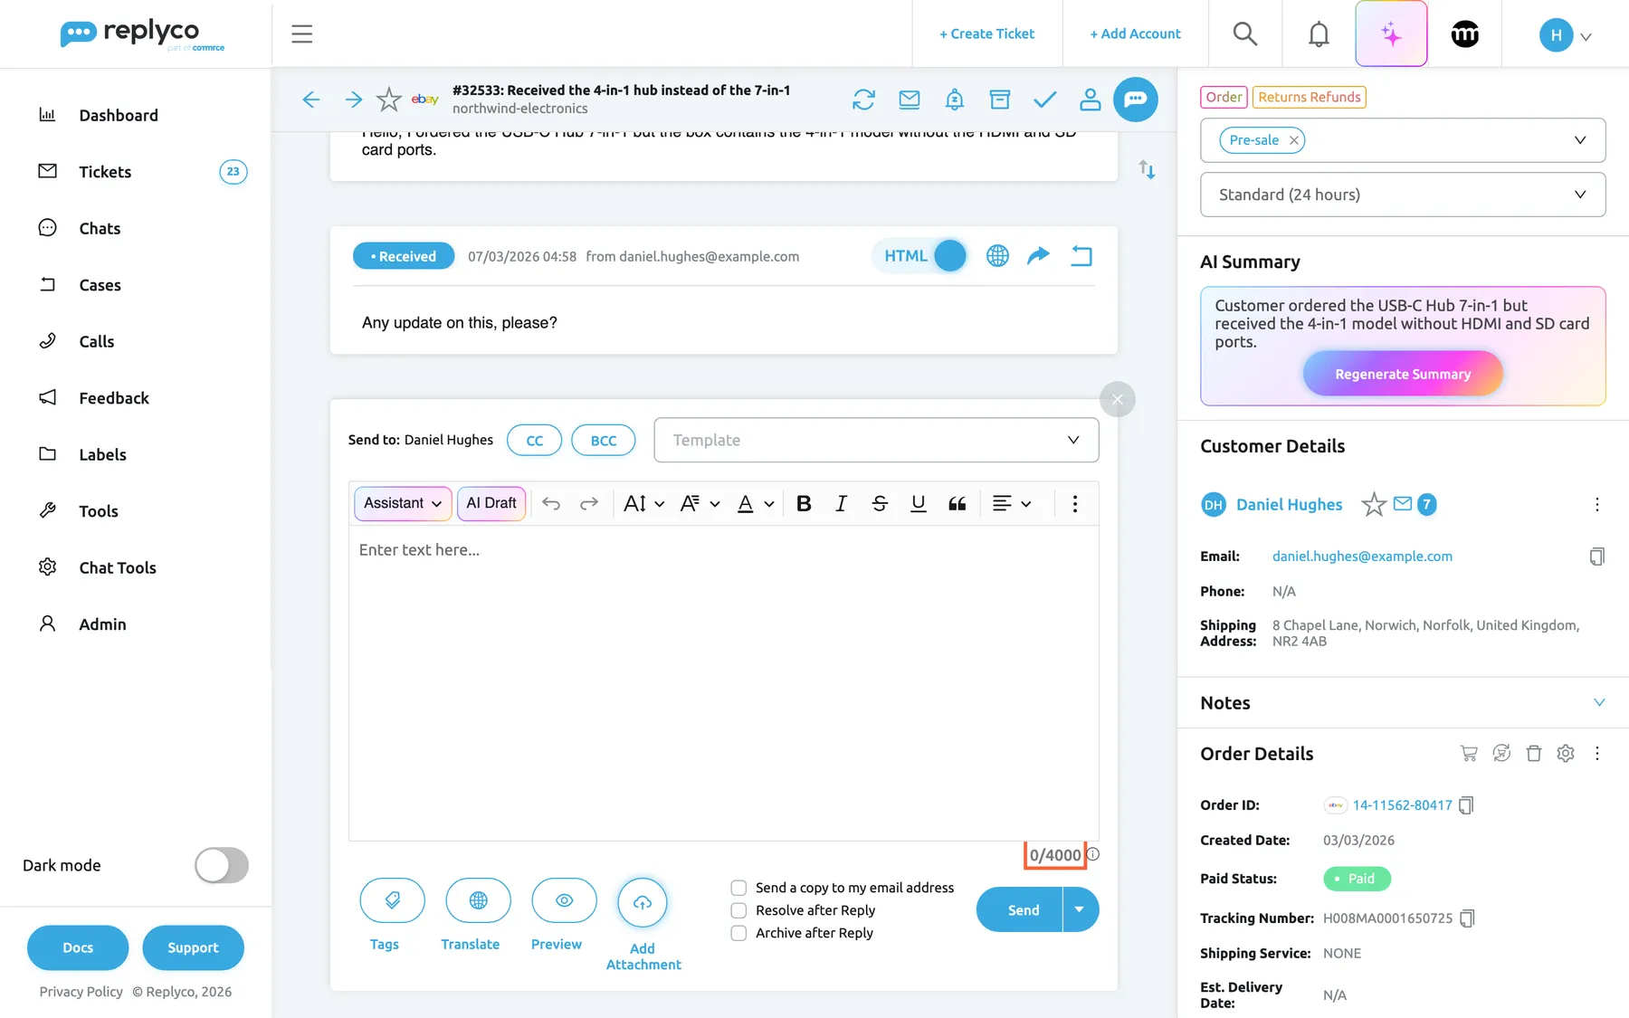1629x1018 pixels.
Task: Check Archive after Reply
Action: click(x=738, y=933)
